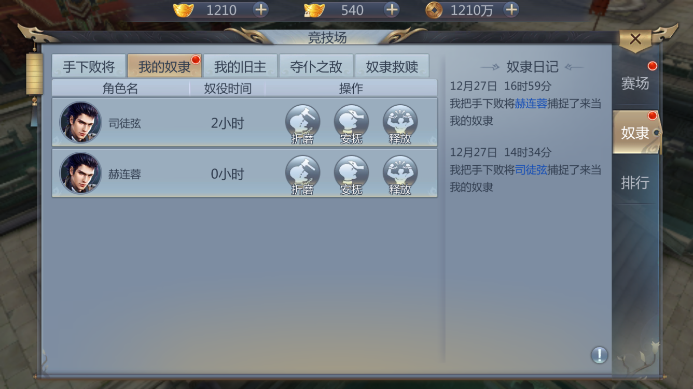Release 赫连蓉 with 释放 icon
Viewport: 693px width, 389px height.
[400, 175]
